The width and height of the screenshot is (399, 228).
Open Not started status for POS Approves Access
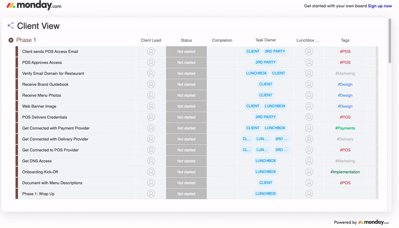[x=186, y=62]
